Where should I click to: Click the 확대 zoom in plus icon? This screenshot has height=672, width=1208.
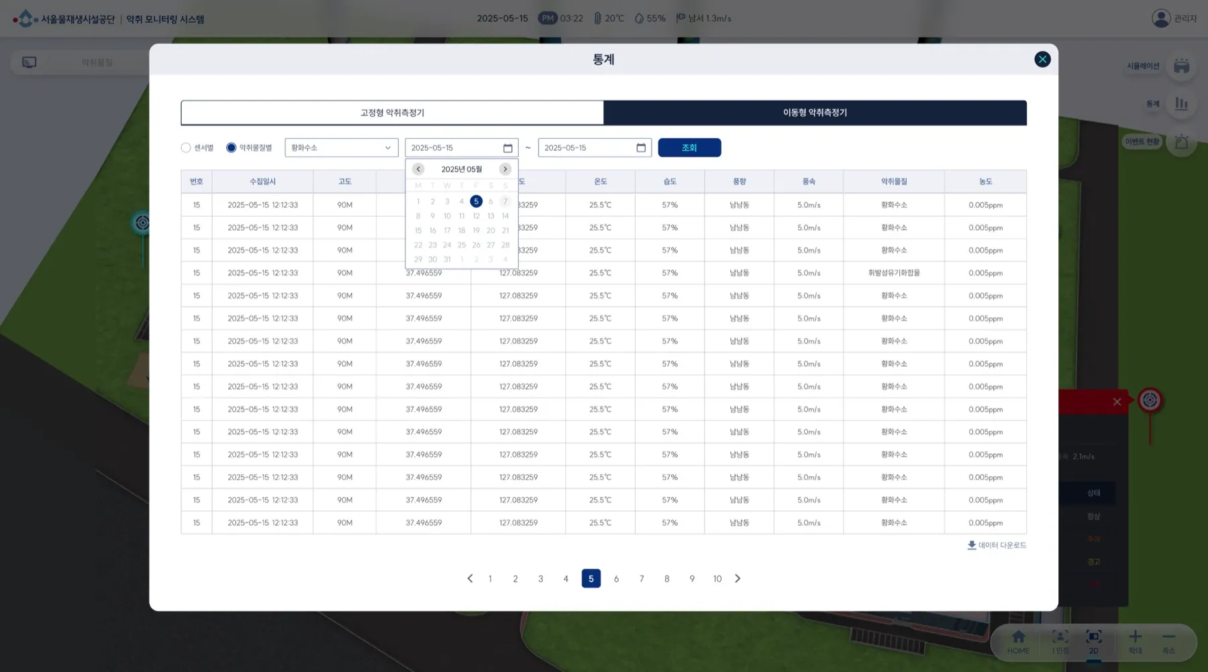pyautogui.click(x=1135, y=636)
